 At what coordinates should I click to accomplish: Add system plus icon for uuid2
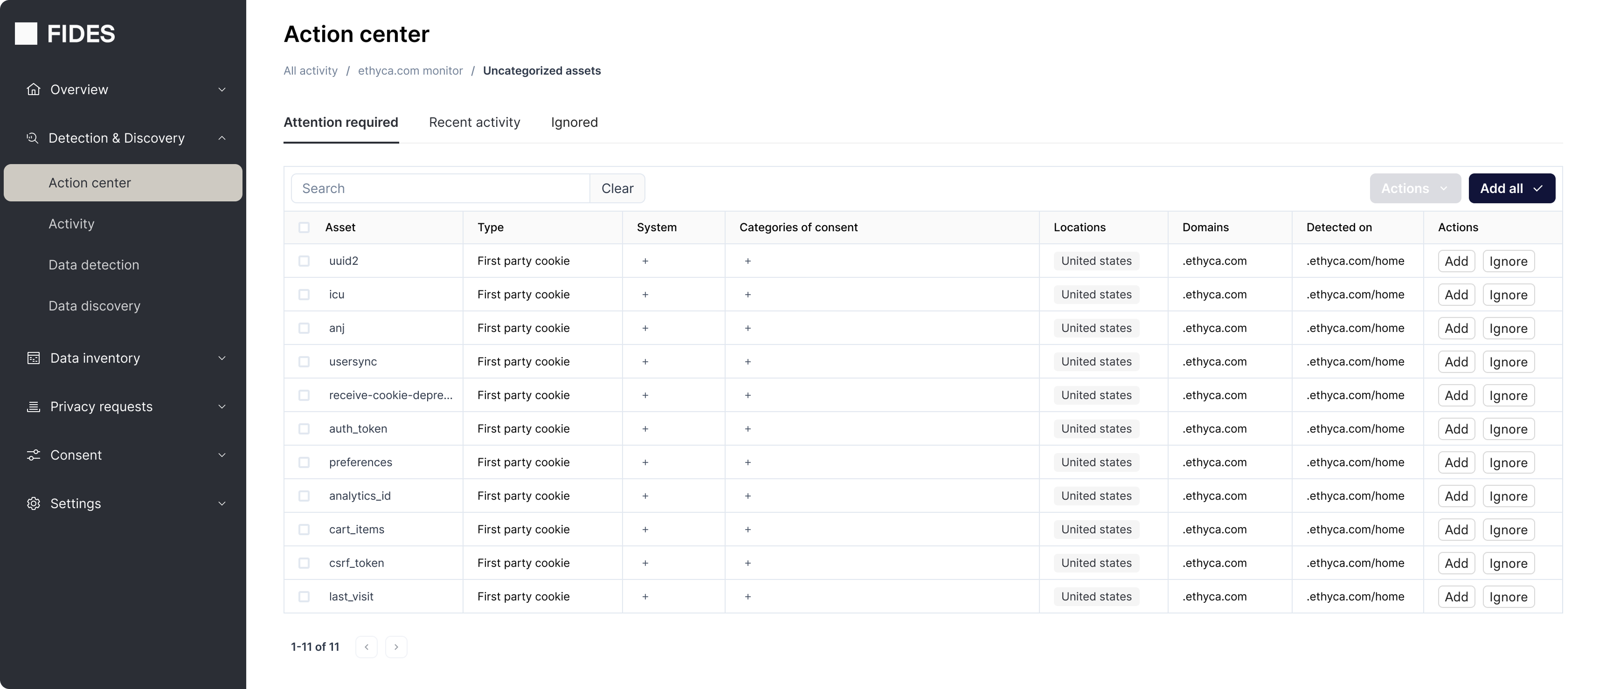(645, 261)
